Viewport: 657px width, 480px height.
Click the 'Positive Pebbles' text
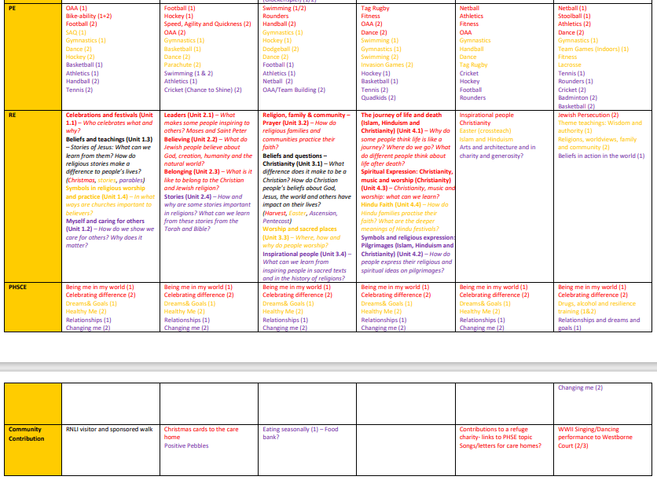point(187,445)
